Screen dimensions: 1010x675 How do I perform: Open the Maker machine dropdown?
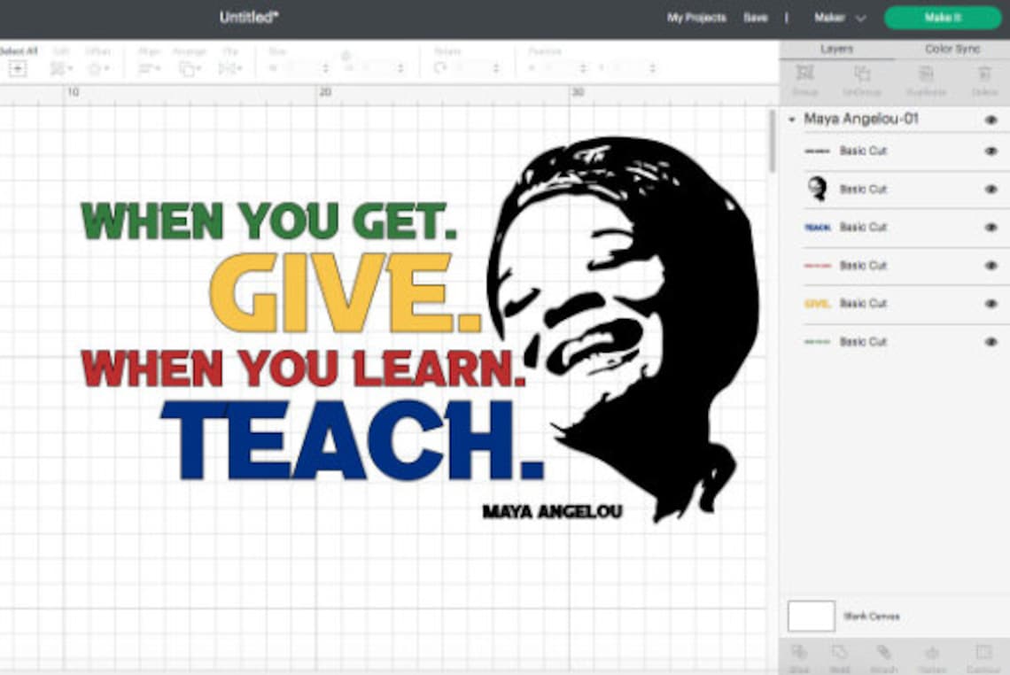click(x=840, y=17)
